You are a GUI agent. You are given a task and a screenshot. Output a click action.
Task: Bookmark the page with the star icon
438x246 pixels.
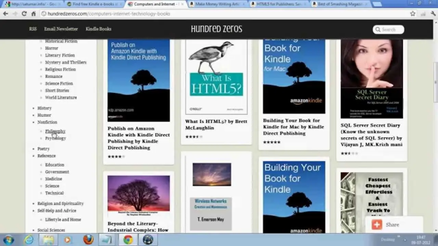tap(413, 14)
